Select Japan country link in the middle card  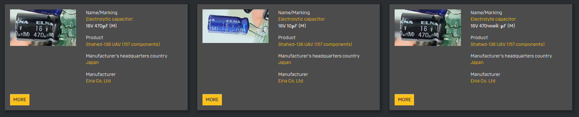(x=285, y=62)
